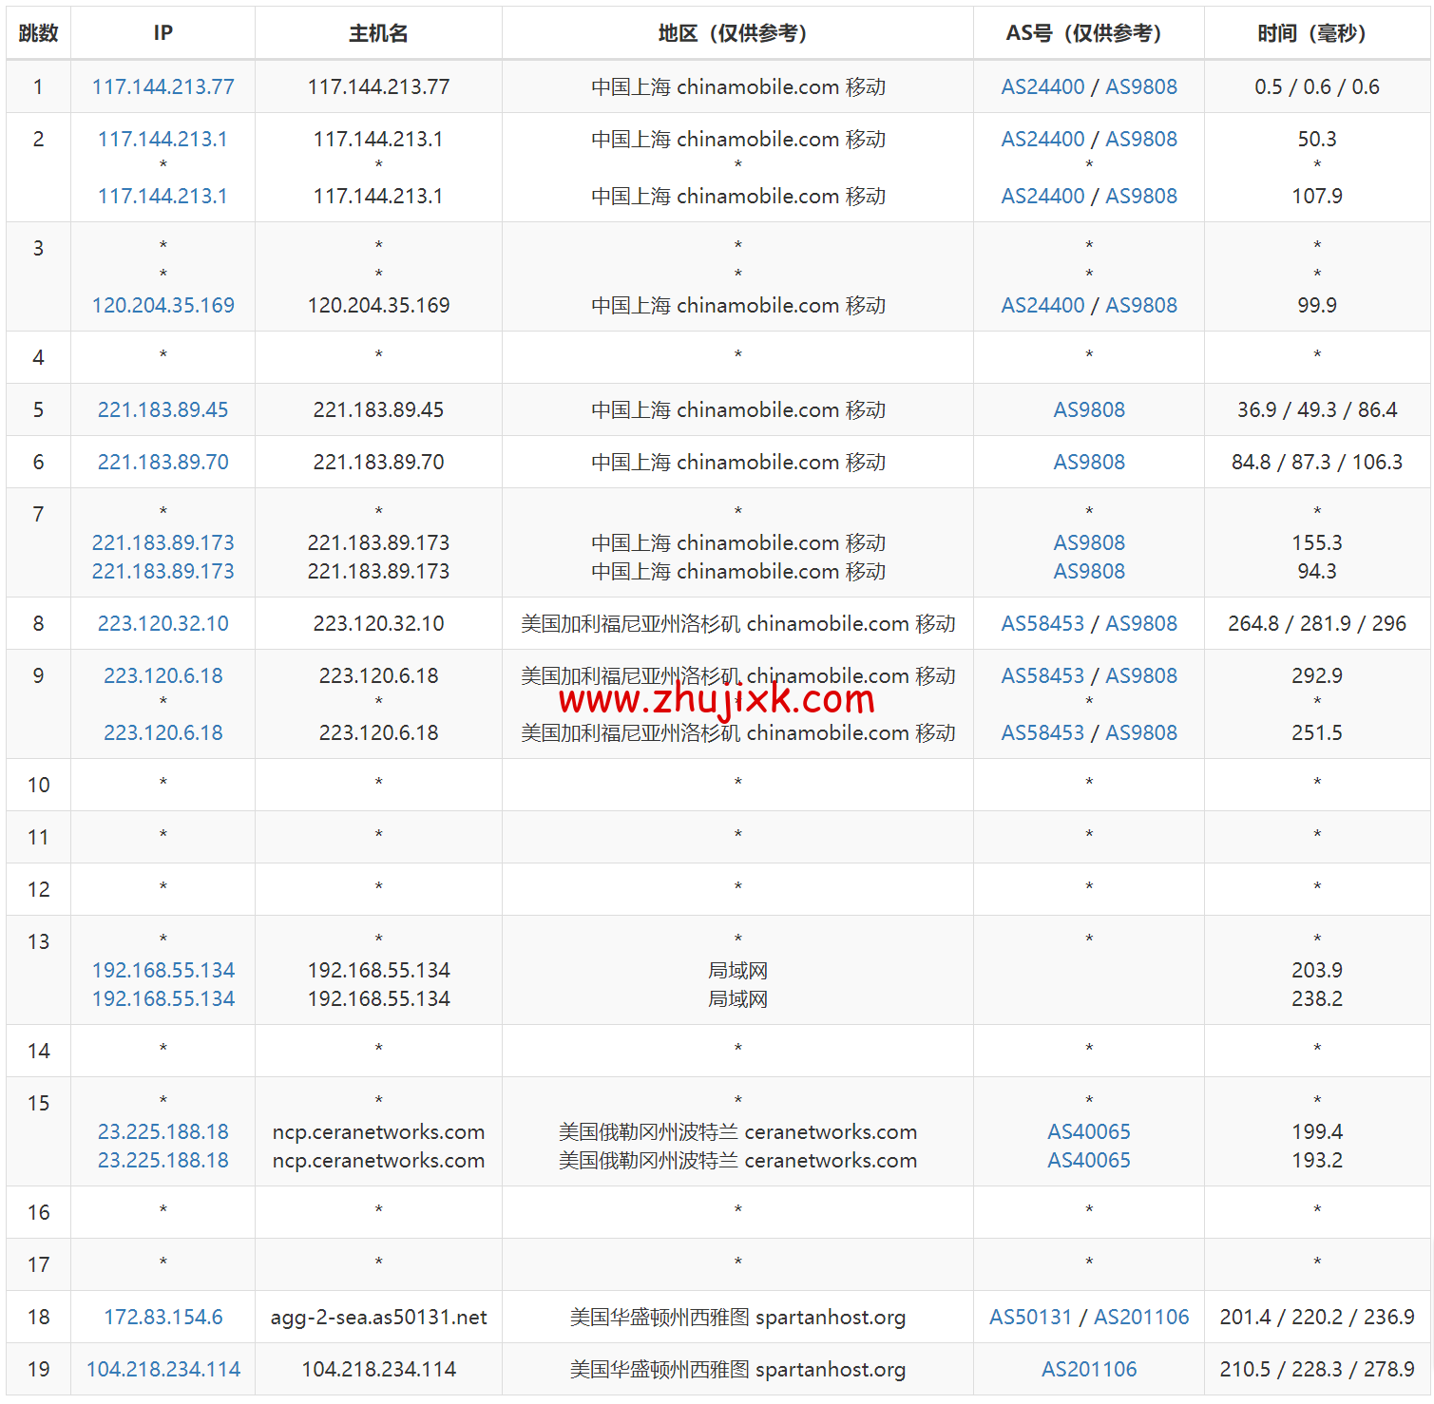Click the 23.225.188.18 ceranetworks IP link

pos(162,1131)
